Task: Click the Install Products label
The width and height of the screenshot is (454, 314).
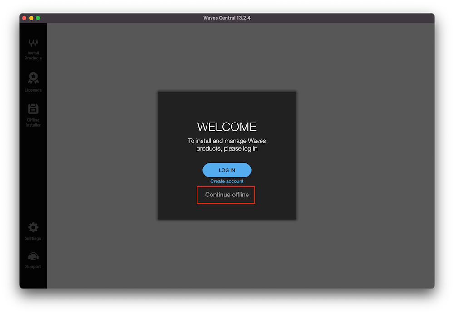Action: [x=33, y=55]
